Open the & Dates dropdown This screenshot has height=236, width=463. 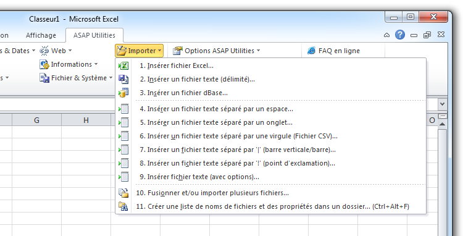click(x=18, y=51)
